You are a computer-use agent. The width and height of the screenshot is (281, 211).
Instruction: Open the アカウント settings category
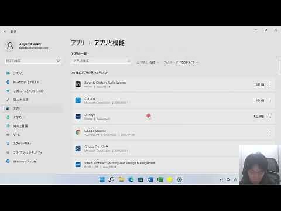(33, 117)
